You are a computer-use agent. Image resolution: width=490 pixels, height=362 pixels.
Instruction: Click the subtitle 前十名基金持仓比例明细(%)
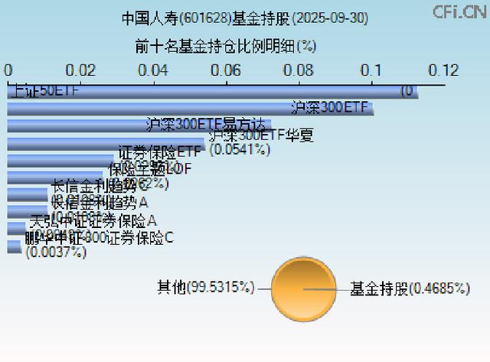tap(226, 46)
